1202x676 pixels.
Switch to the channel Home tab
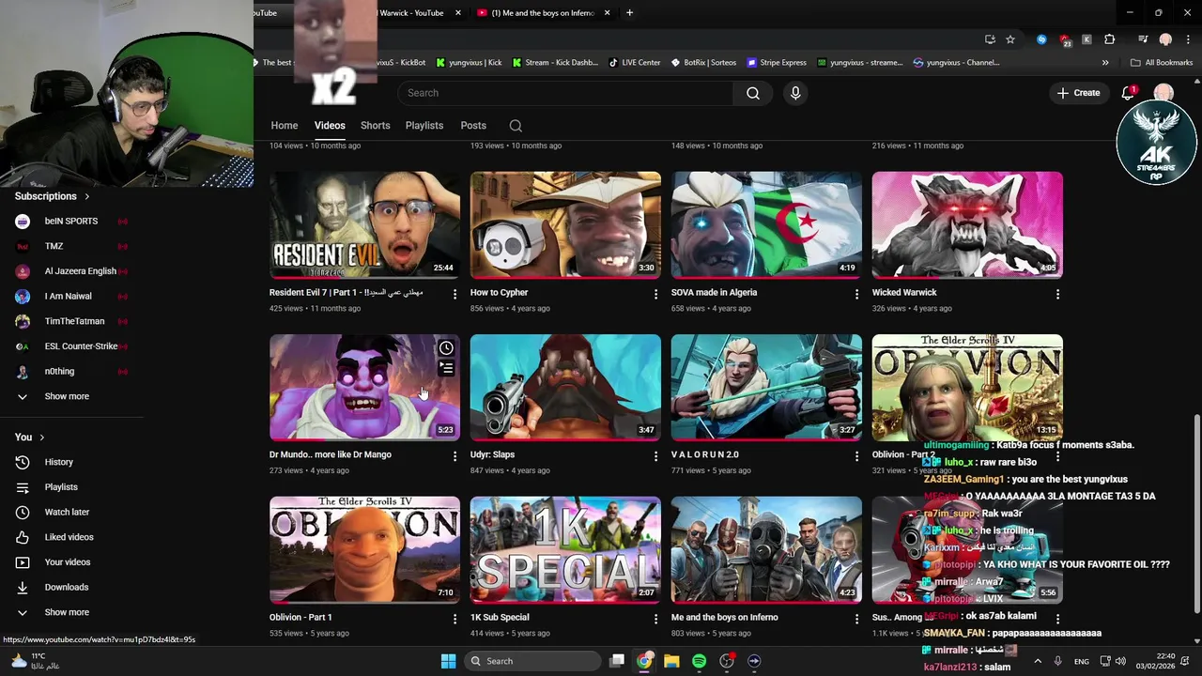pos(285,126)
